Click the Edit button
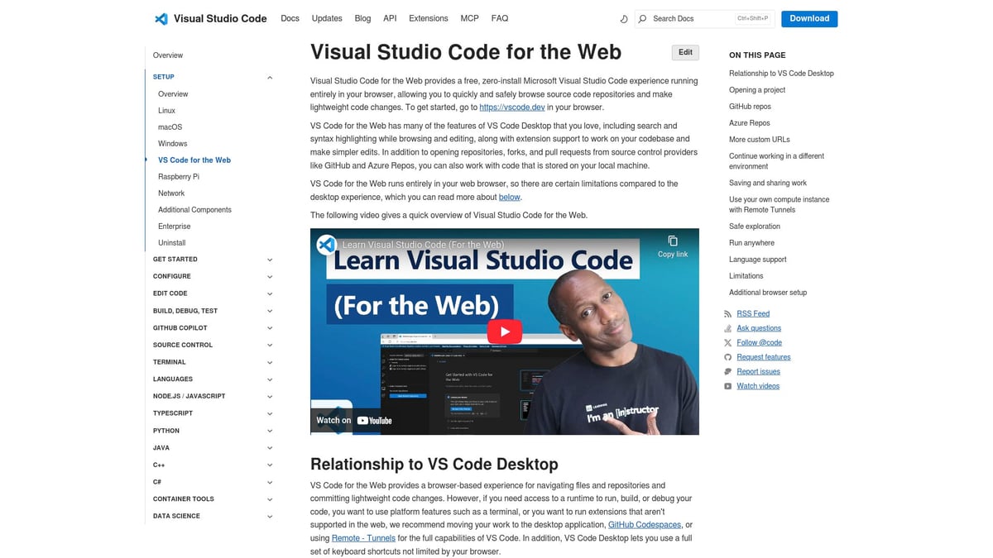Viewport: 993px width, 558px height. tap(684, 51)
